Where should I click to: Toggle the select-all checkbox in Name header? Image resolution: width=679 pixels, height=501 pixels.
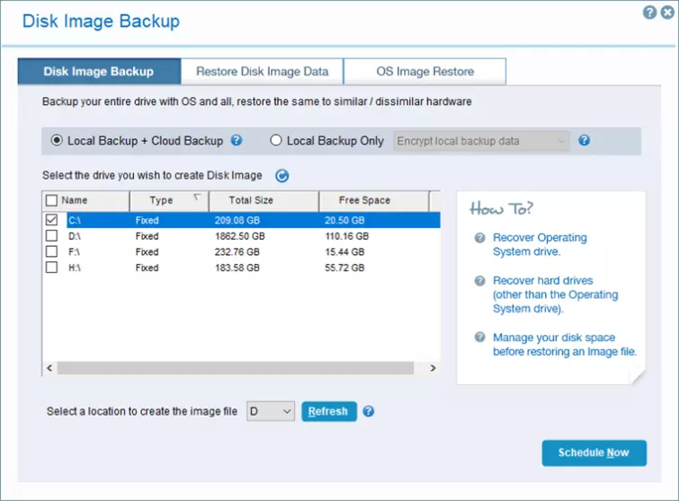tap(51, 200)
